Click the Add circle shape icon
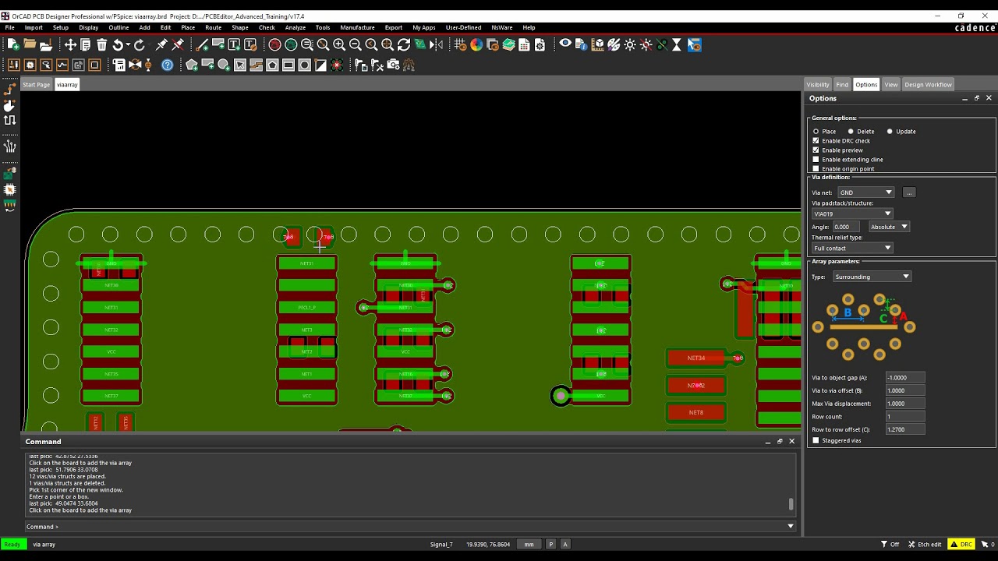Viewport: 998px width, 561px height. [x=224, y=65]
